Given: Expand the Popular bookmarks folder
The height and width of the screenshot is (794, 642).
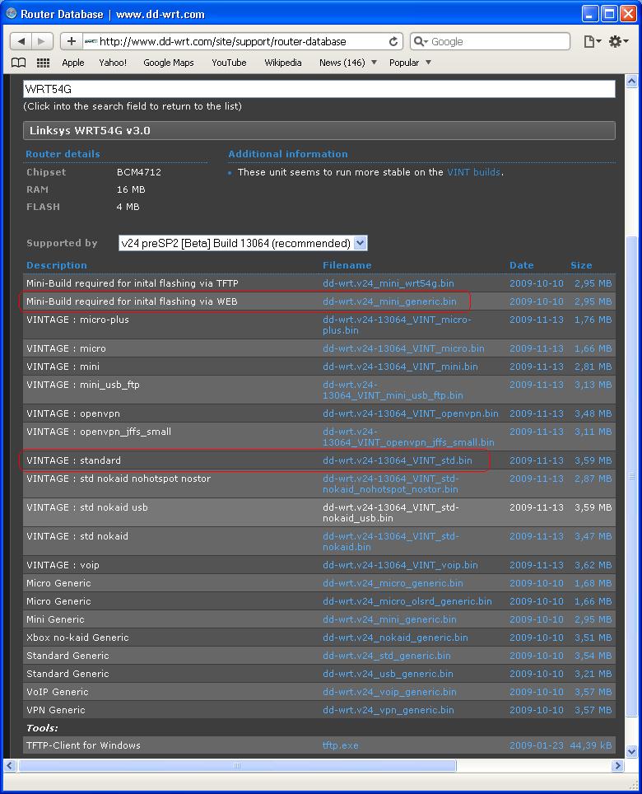Looking at the screenshot, I should (410, 63).
